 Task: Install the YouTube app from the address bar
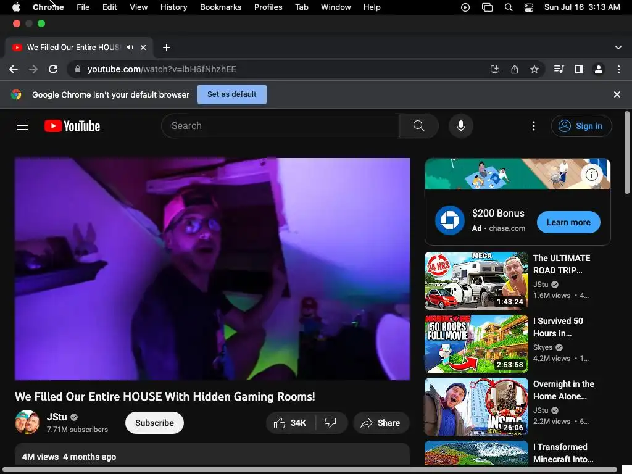[x=495, y=69]
